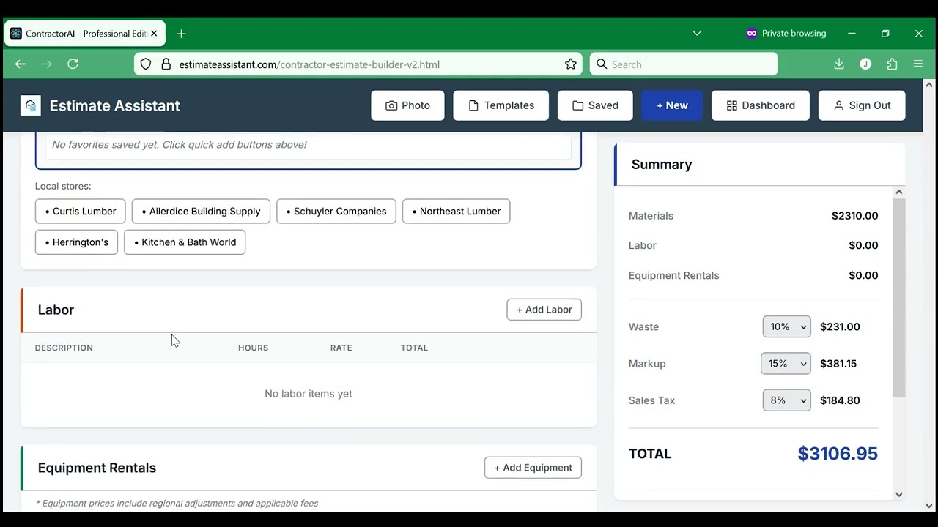Click the 'No labor items yet' text
The width and height of the screenshot is (938, 527).
coord(309,394)
